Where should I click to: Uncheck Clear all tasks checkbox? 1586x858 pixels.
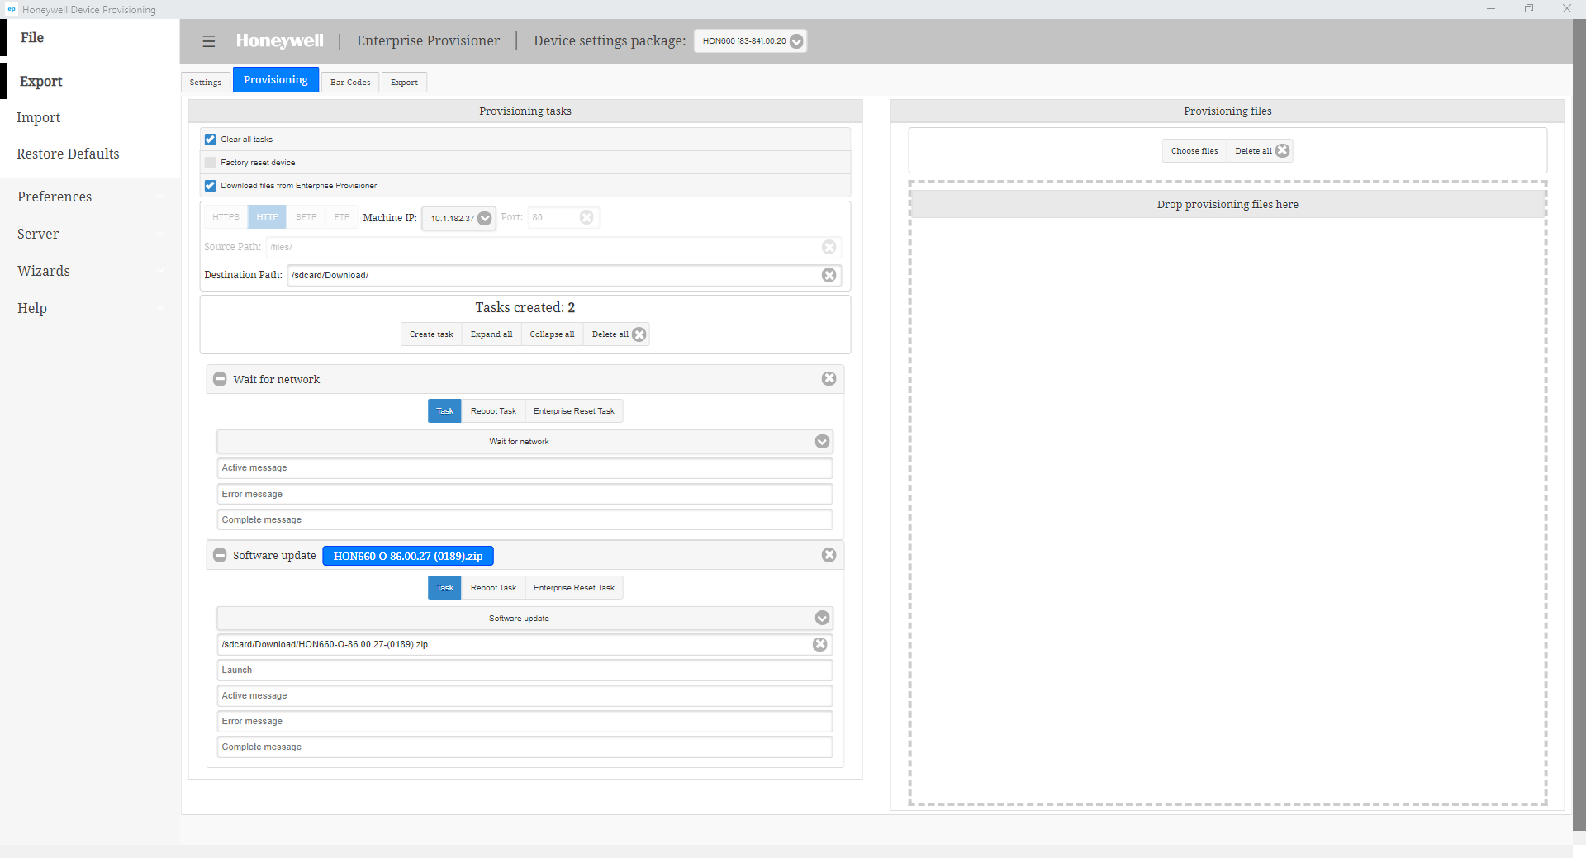pos(211,140)
